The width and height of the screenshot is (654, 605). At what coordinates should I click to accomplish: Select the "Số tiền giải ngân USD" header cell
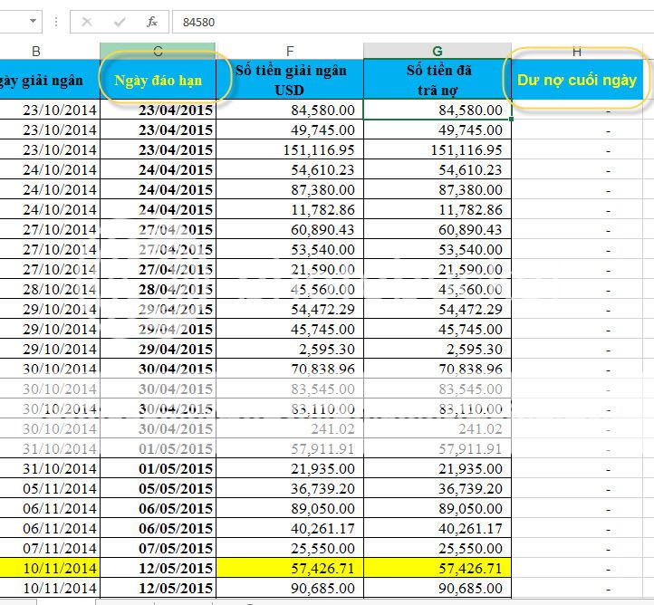pos(290,80)
